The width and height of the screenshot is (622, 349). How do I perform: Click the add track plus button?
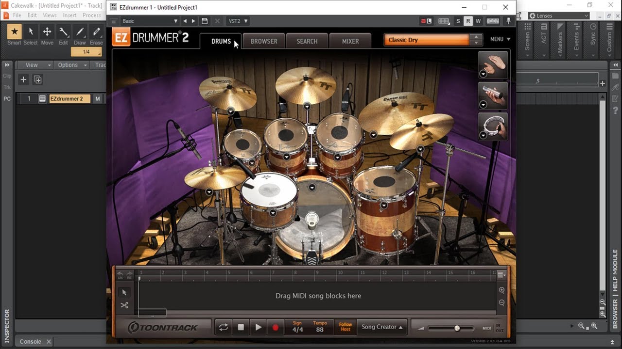pyautogui.click(x=23, y=79)
